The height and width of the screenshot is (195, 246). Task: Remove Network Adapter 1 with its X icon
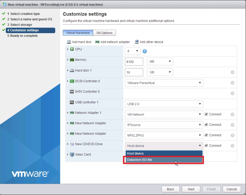pos(232,114)
